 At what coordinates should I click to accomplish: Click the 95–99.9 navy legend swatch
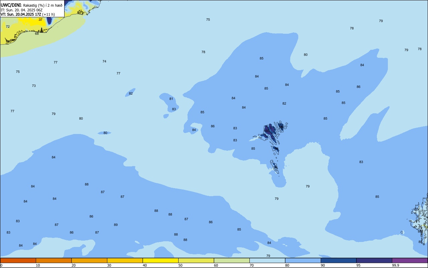pyautogui.click(x=374, y=260)
